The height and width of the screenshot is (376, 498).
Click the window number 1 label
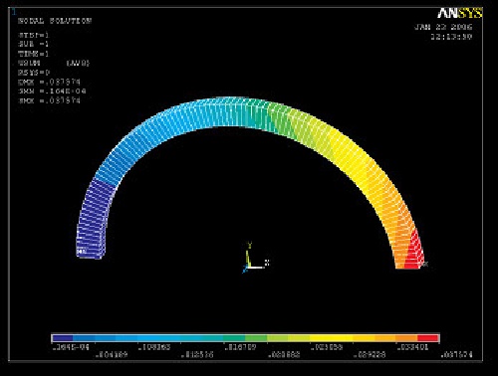[14, 12]
